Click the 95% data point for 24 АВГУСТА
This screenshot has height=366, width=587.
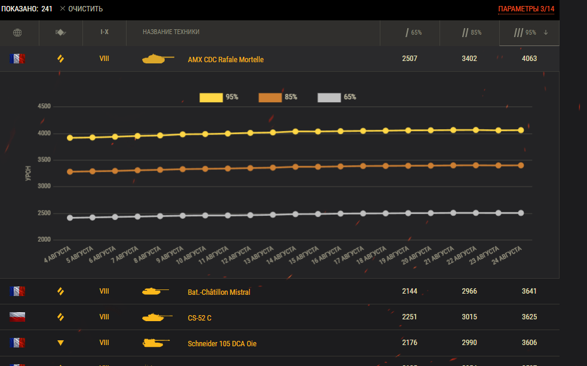click(521, 130)
